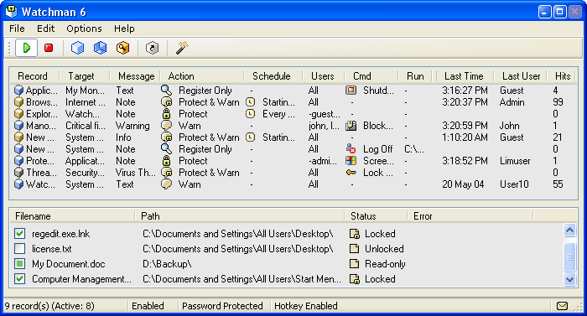Click the Limuser last user cell
Image resolution: width=587 pixels, height=316 pixels.
(x=515, y=161)
